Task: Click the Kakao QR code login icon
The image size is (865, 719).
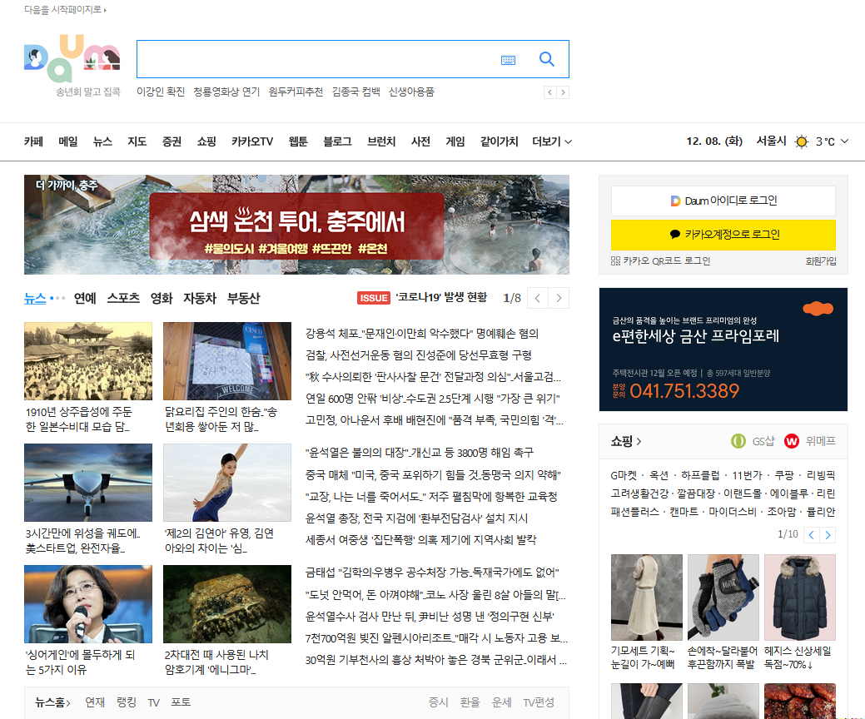Action: (x=615, y=261)
